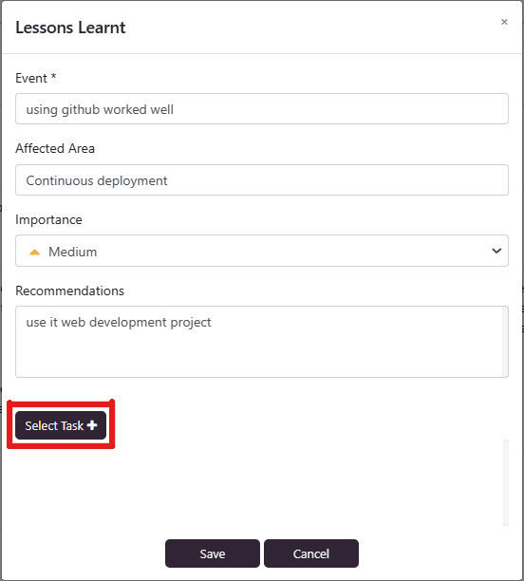The height and width of the screenshot is (581, 524).
Task: Click the Lessons Learnt dialog title
Action: 70,28
